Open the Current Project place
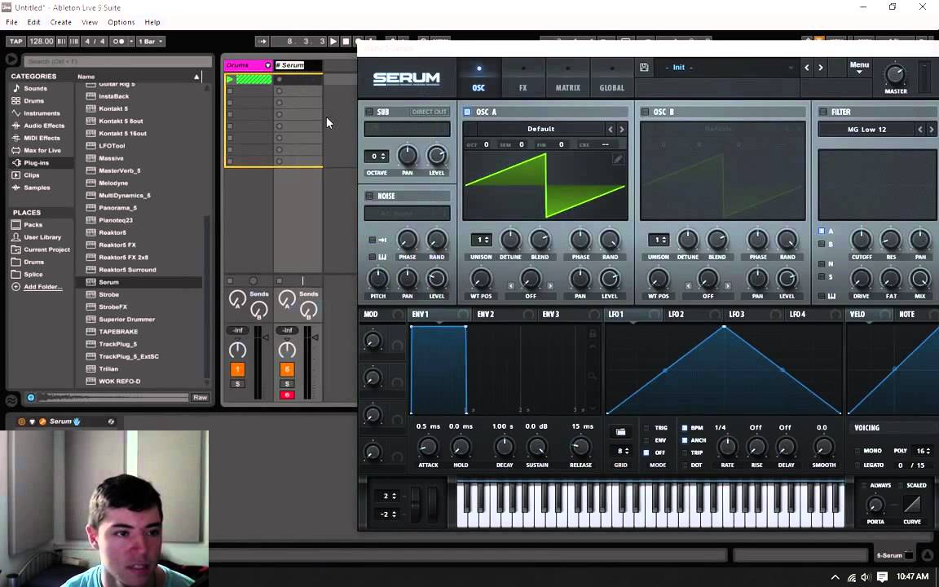Image resolution: width=939 pixels, height=587 pixels. click(x=46, y=249)
